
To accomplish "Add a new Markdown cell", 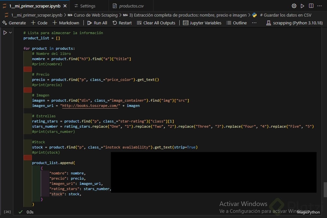I will (66, 23).
